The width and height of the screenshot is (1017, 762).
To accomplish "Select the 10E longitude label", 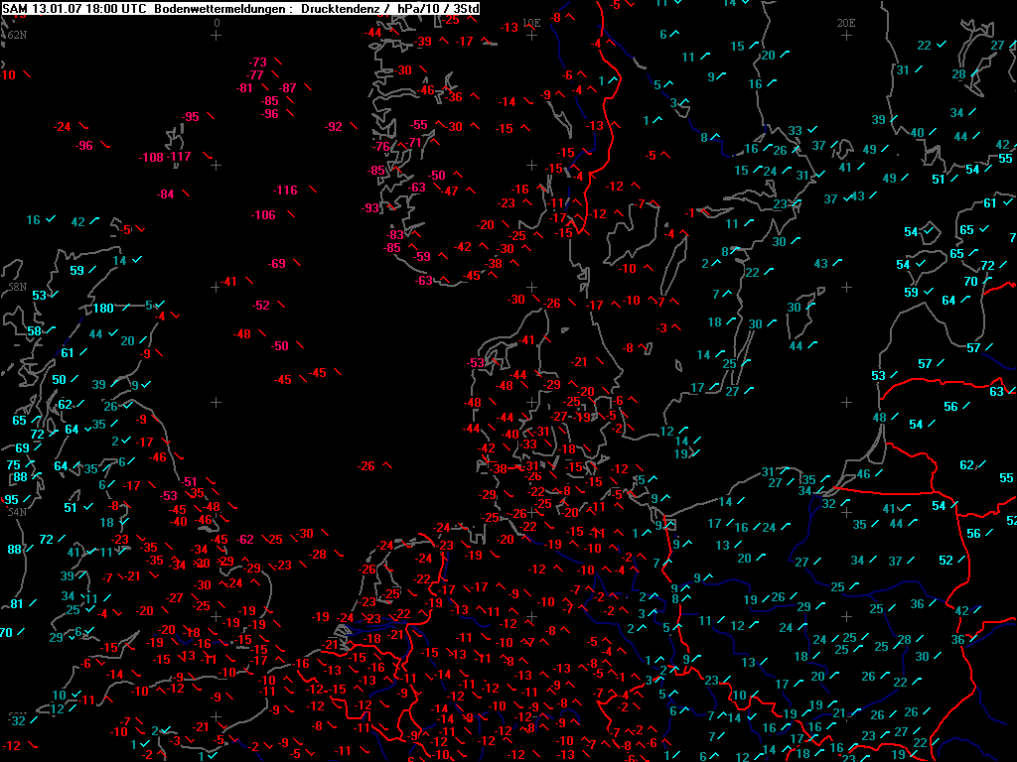I will tap(531, 22).
